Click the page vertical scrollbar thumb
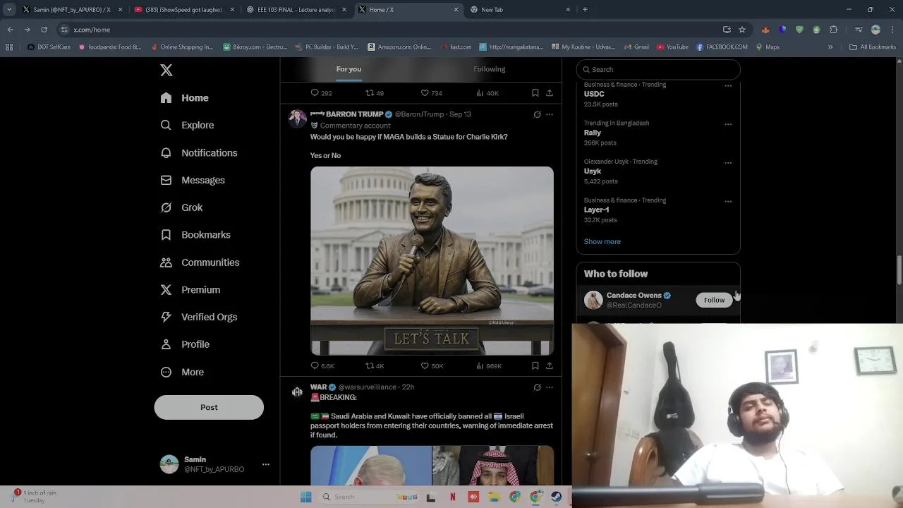Image resolution: width=903 pixels, height=508 pixels. tap(899, 270)
